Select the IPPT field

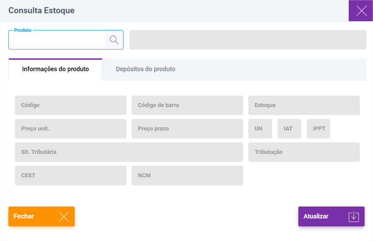tap(318, 129)
